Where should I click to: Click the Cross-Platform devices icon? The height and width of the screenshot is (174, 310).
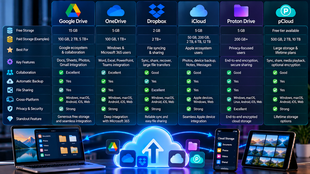click(x=10, y=99)
